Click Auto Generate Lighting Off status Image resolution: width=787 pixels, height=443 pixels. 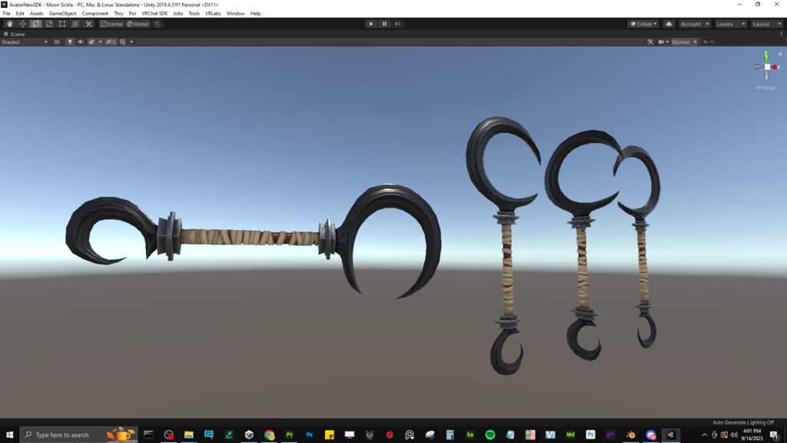click(743, 422)
